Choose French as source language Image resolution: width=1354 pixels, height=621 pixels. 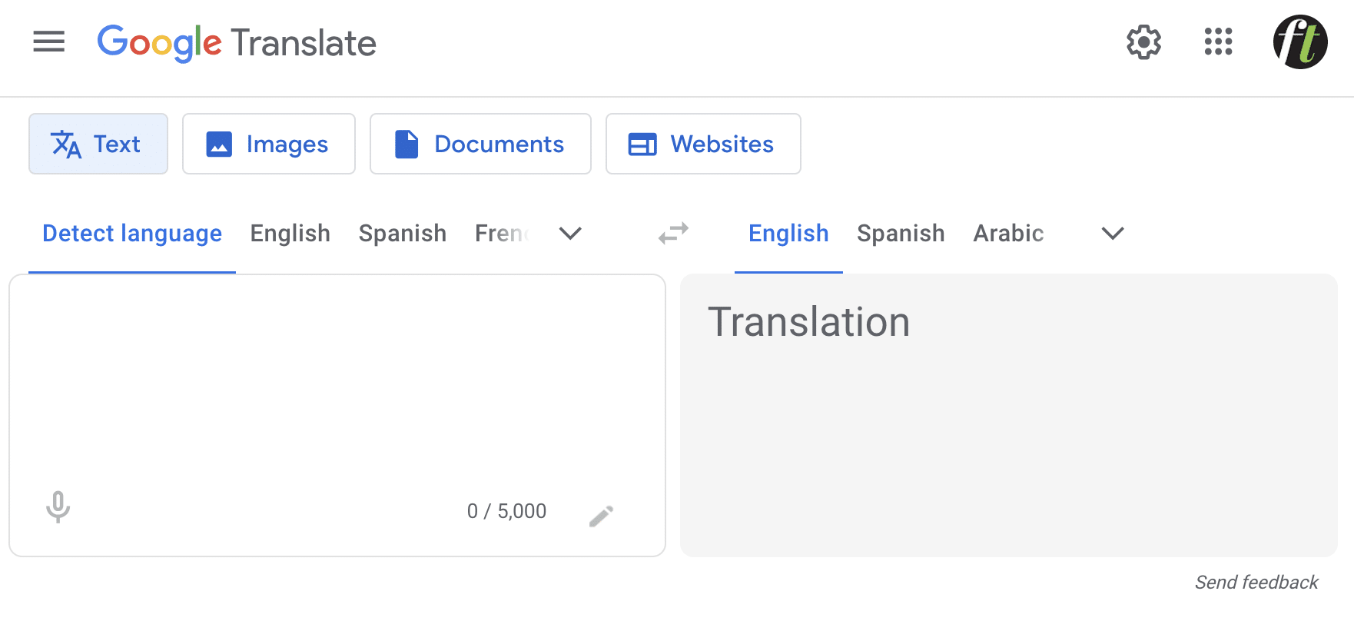pos(503,234)
